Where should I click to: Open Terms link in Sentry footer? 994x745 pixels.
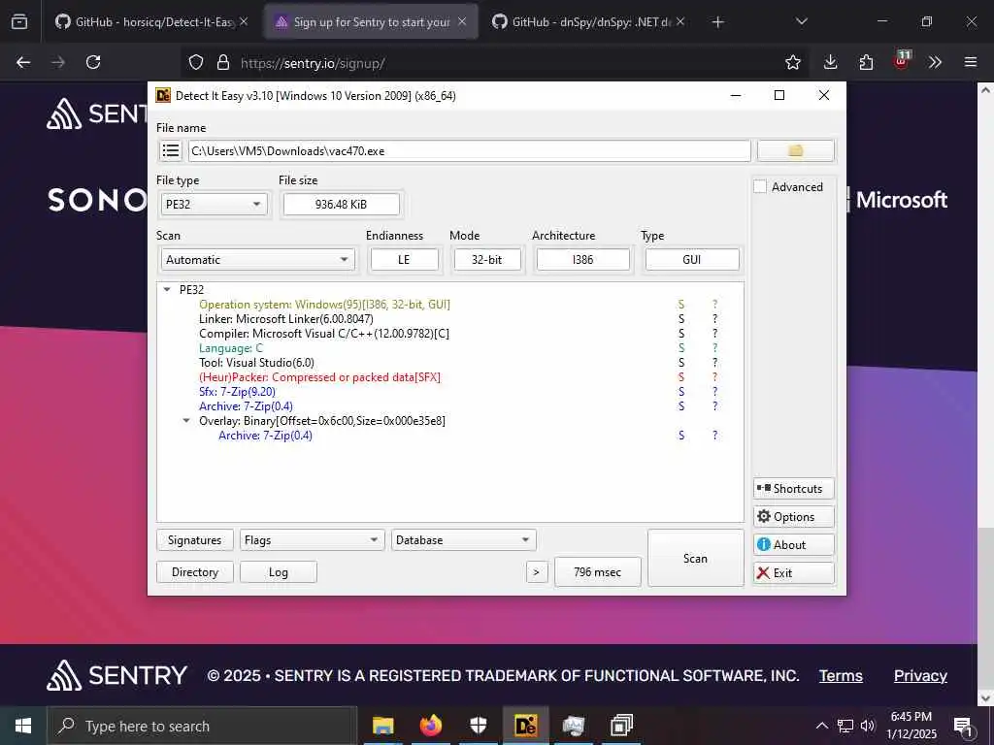[x=841, y=676]
